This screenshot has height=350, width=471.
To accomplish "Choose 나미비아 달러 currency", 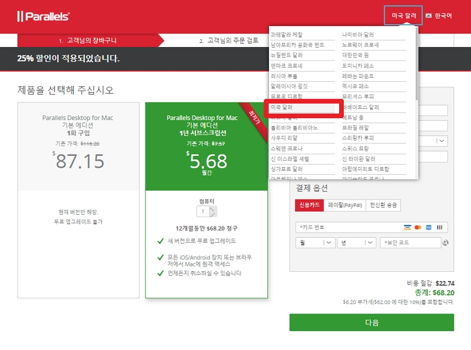I will pos(374,35).
